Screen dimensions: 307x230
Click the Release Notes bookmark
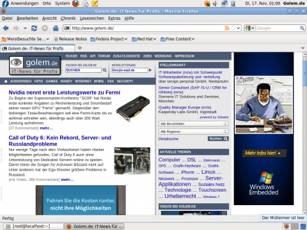[70, 39]
